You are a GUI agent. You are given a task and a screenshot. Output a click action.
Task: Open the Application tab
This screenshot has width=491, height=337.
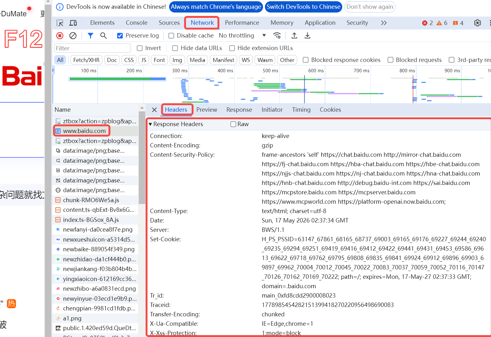point(320,23)
